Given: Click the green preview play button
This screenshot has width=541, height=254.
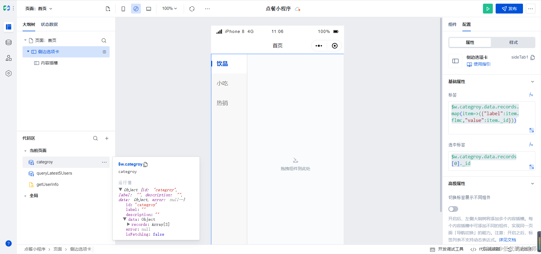Looking at the screenshot, I should coord(488,9).
